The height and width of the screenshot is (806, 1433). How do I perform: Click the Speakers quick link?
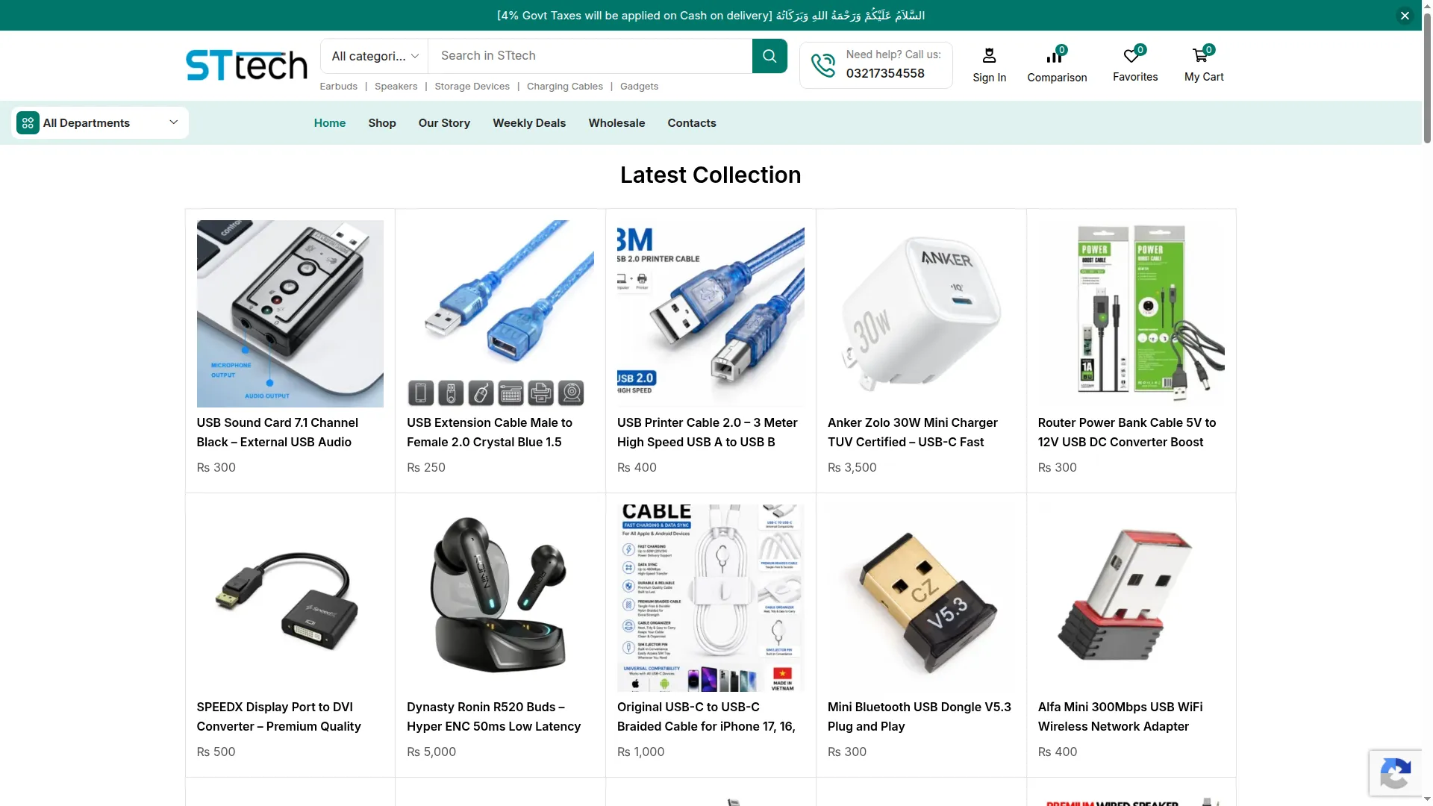pos(396,87)
